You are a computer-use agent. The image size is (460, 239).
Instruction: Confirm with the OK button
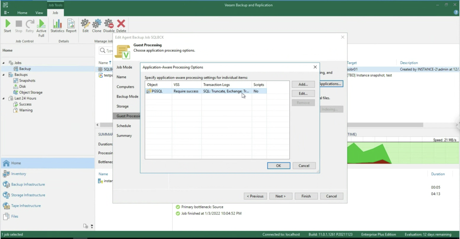(x=278, y=165)
